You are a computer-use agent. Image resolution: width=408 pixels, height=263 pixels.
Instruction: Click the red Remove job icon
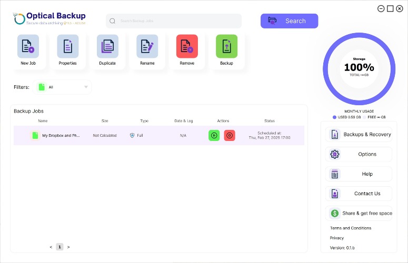tap(187, 46)
